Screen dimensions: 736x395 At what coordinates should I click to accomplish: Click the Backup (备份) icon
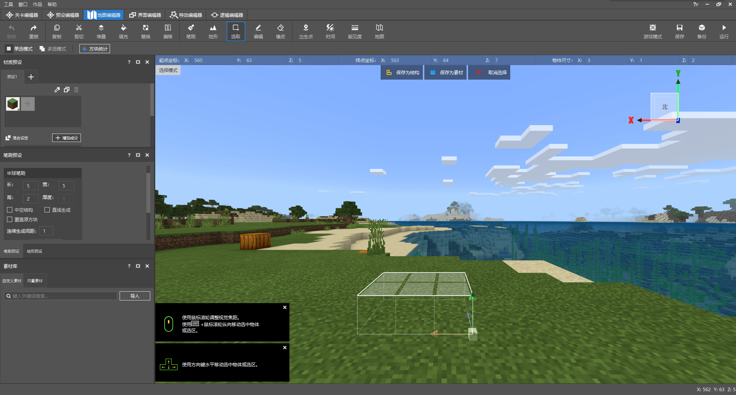coord(702,31)
